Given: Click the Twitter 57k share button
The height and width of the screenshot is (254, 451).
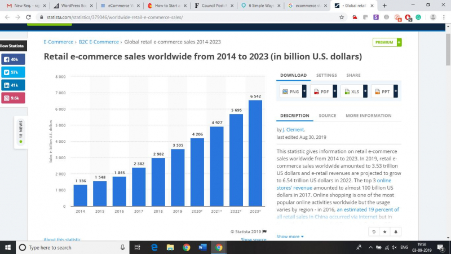Looking at the screenshot, I should [x=13, y=72].
